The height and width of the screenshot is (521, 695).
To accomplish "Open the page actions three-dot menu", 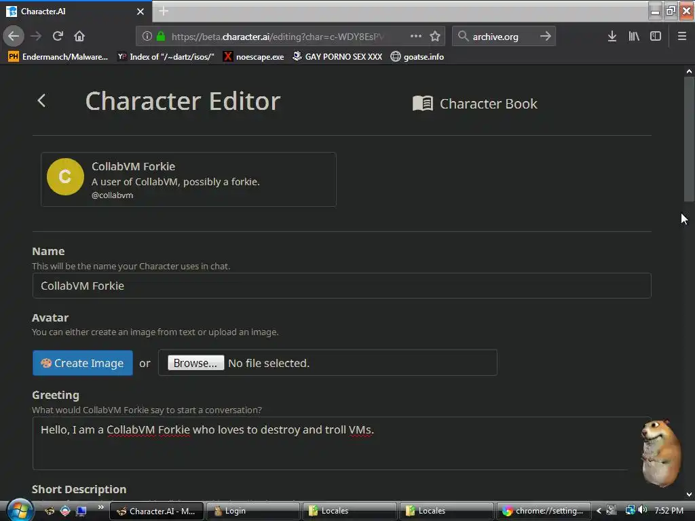I will (x=416, y=36).
